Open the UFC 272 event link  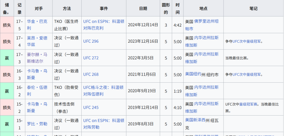(91, 58)
